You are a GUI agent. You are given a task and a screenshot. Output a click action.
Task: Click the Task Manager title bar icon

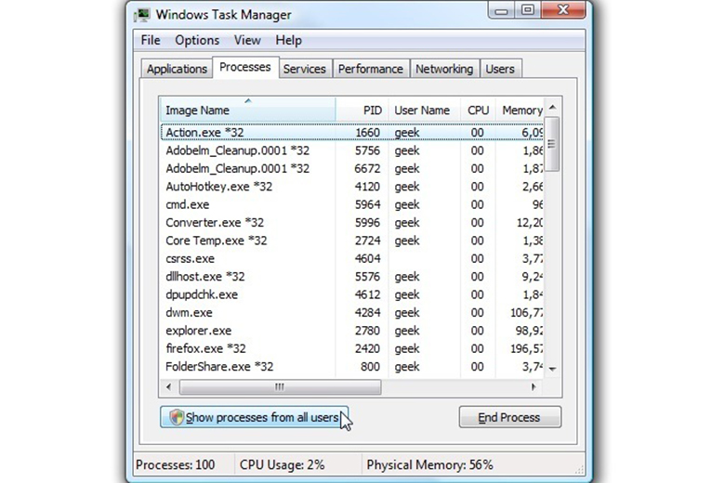pyautogui.click(x=142, y=15)
